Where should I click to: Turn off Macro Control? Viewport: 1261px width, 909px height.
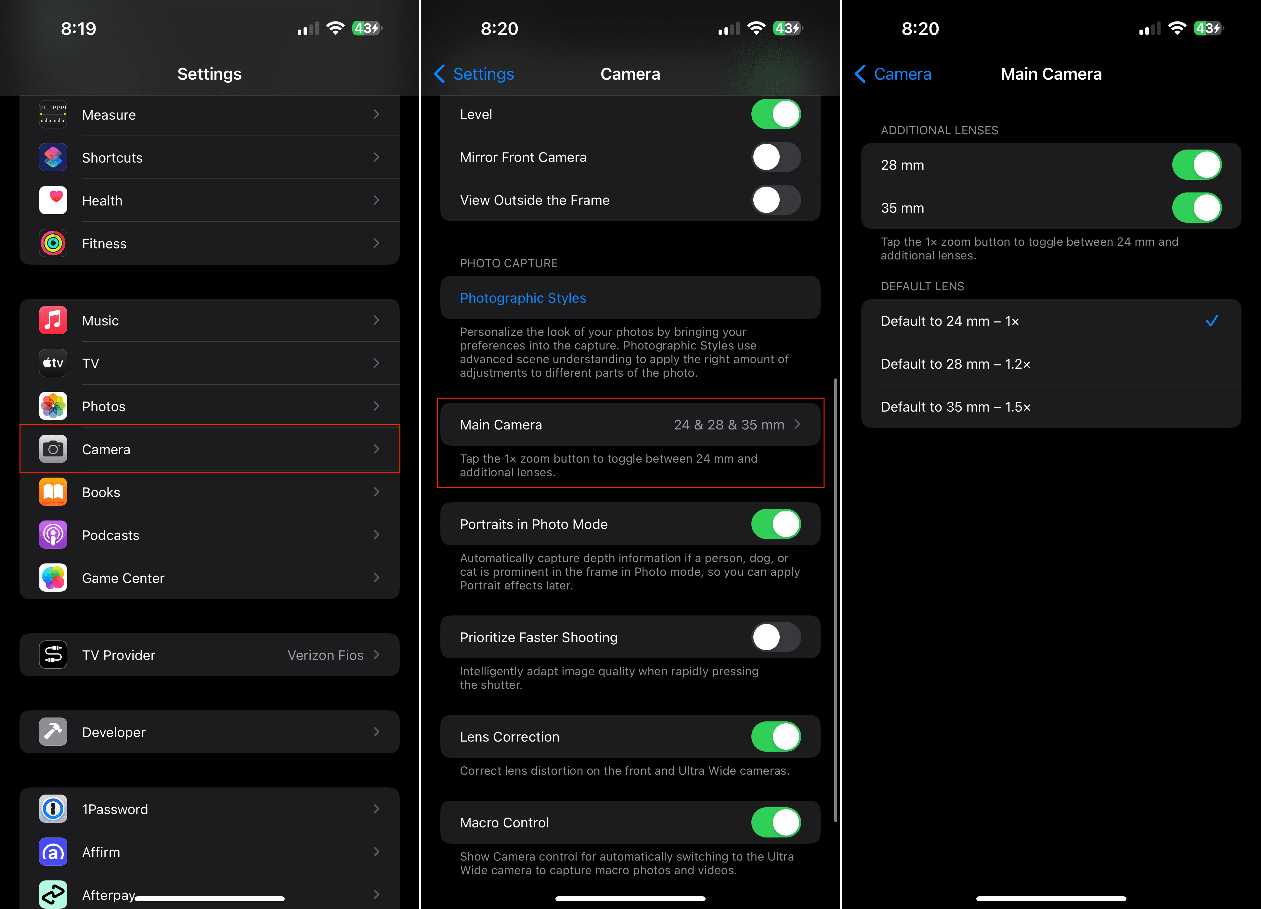776,822
